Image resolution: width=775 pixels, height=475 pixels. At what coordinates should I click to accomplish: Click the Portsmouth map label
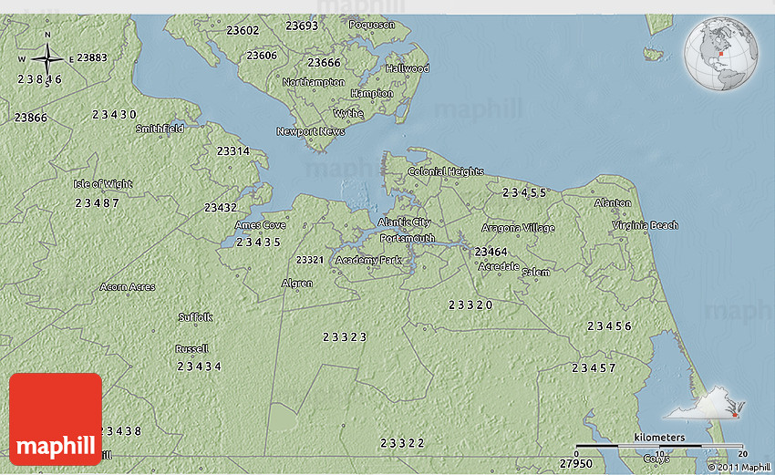407,238
